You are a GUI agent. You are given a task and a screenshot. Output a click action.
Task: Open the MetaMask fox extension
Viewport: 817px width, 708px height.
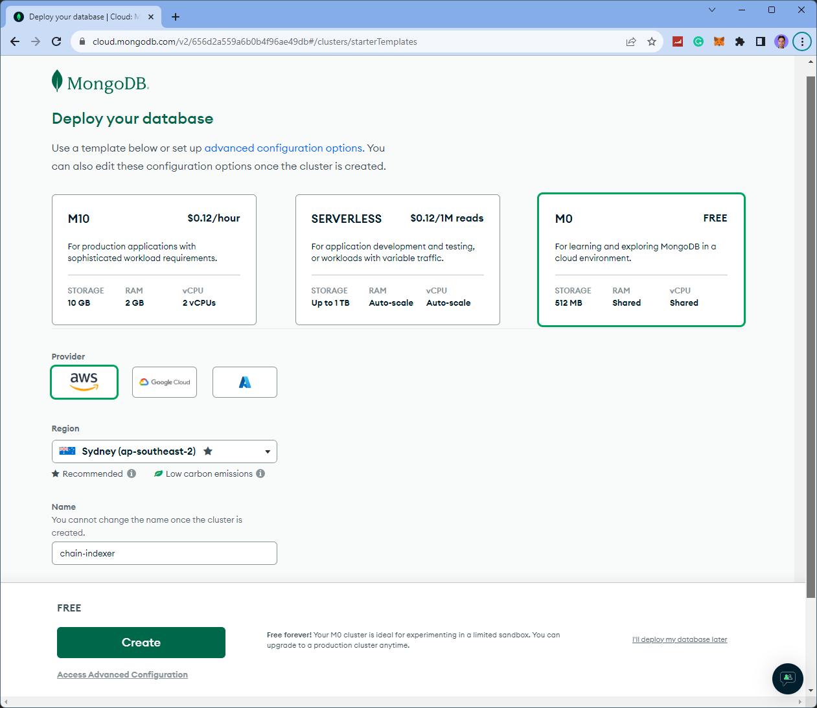tap(719, 41)
